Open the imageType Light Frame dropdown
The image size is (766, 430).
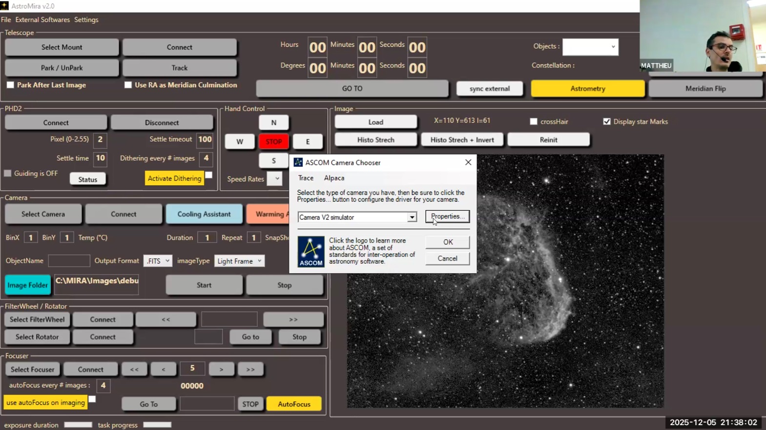point(239,261)
